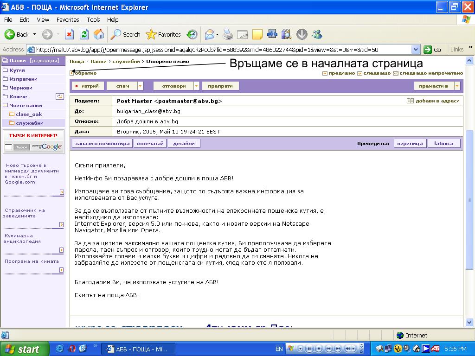Click the ATI tray icon
The image size is (475, 356).
(435, 349)
